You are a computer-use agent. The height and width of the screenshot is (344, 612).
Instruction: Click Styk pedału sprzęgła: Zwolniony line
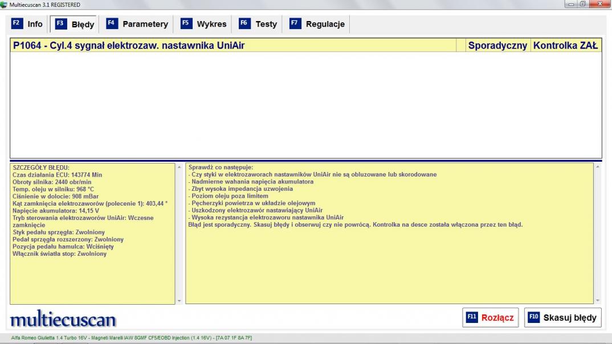coord(59,232)
